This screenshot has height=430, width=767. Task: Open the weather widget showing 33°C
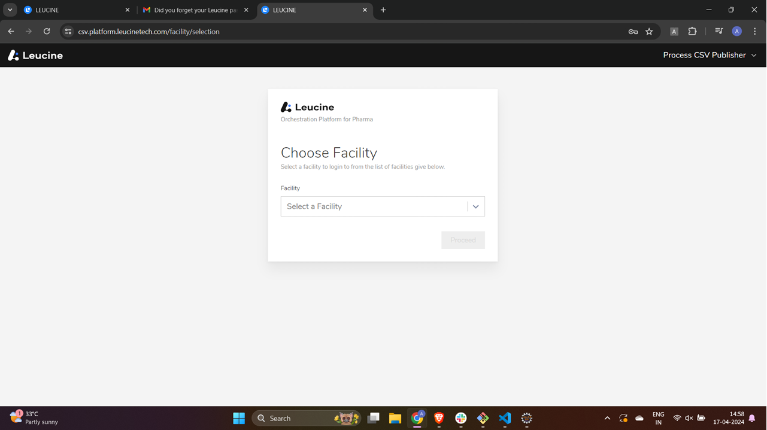[34, 418]
